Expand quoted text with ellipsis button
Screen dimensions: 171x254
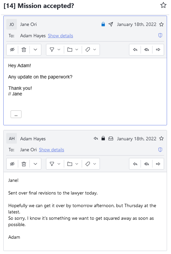pyautogui.click(x=16, y=114)
